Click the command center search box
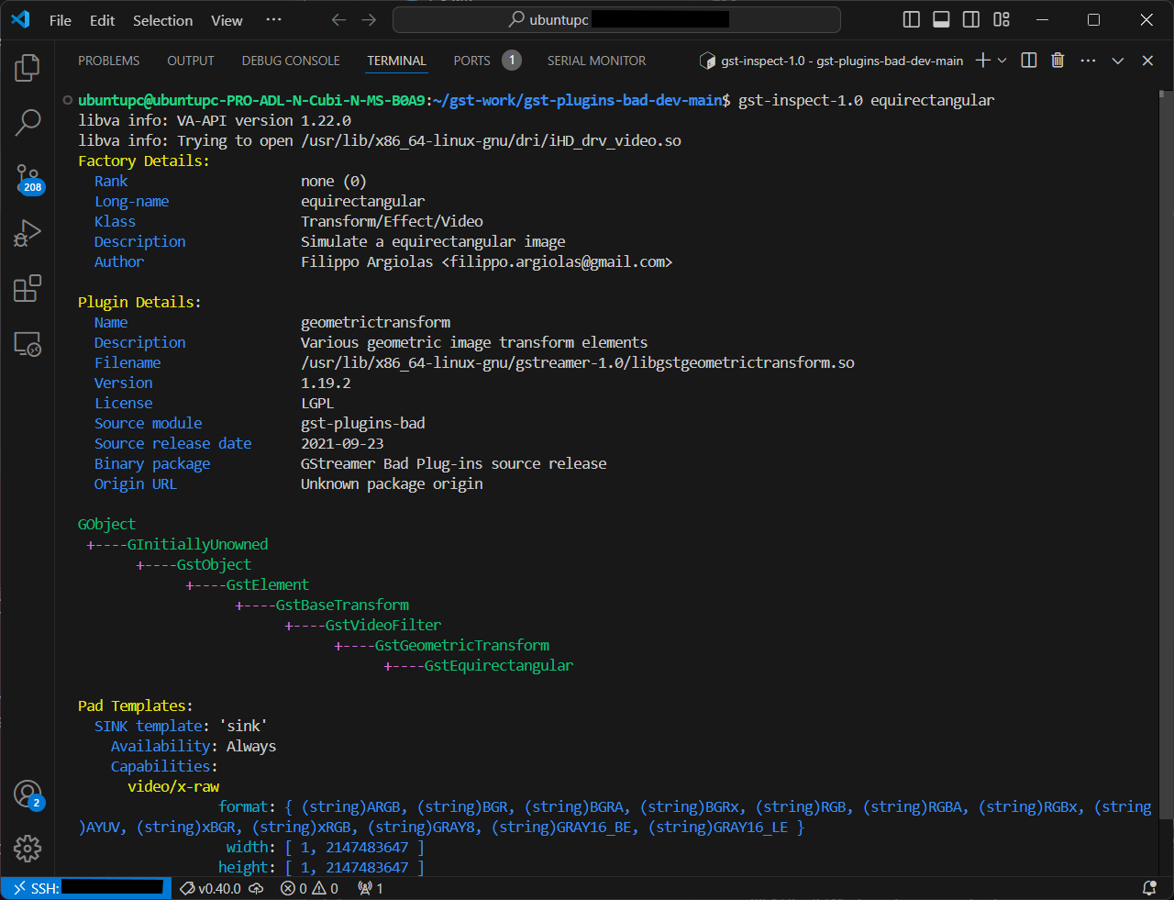Screen dimensions: 1174x900 click(x=616, y=19)
